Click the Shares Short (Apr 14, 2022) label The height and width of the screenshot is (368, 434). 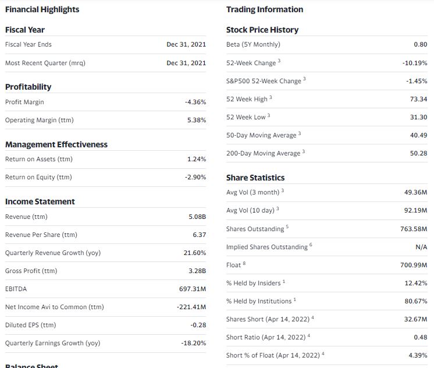268,319
